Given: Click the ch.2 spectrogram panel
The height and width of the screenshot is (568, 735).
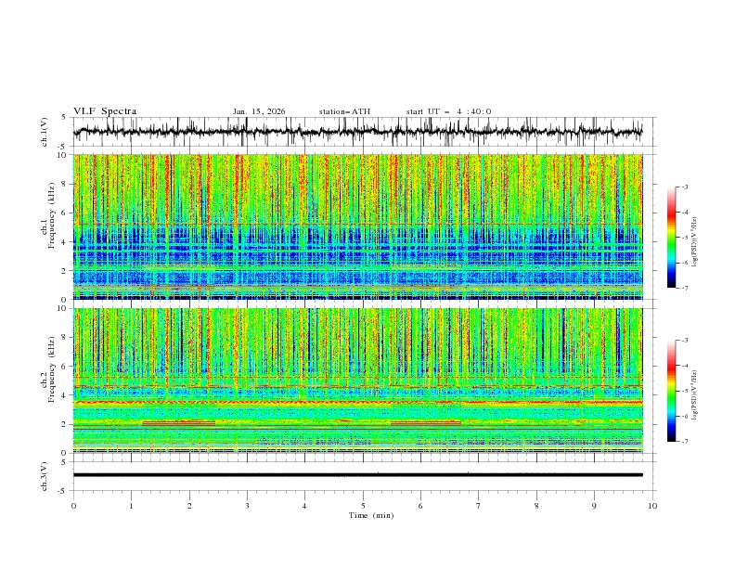Looking at the screenshot, I should (x=357, y=381).
